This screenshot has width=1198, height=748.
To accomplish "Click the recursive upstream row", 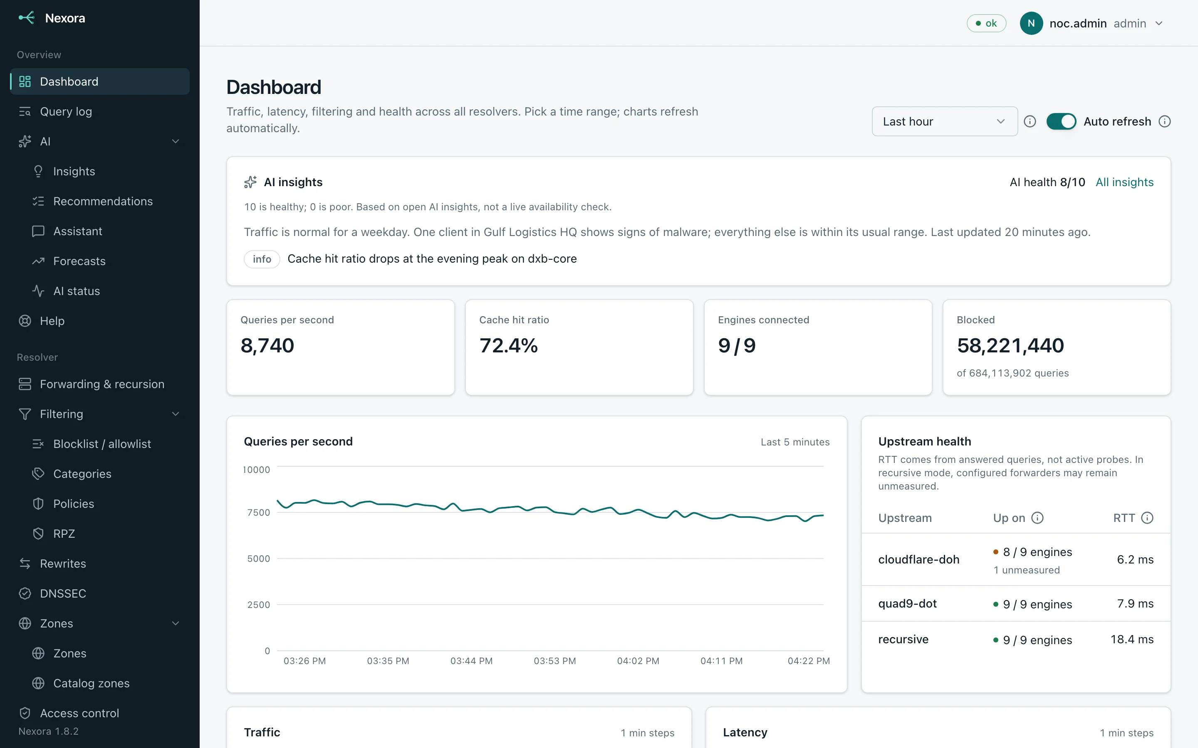I will point(1016,640).
